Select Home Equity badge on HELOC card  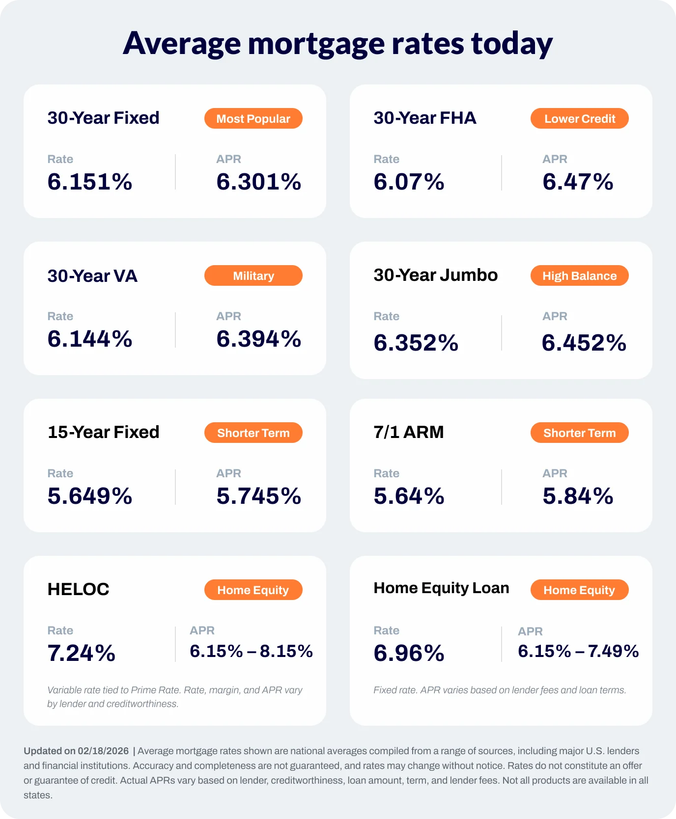253,590
